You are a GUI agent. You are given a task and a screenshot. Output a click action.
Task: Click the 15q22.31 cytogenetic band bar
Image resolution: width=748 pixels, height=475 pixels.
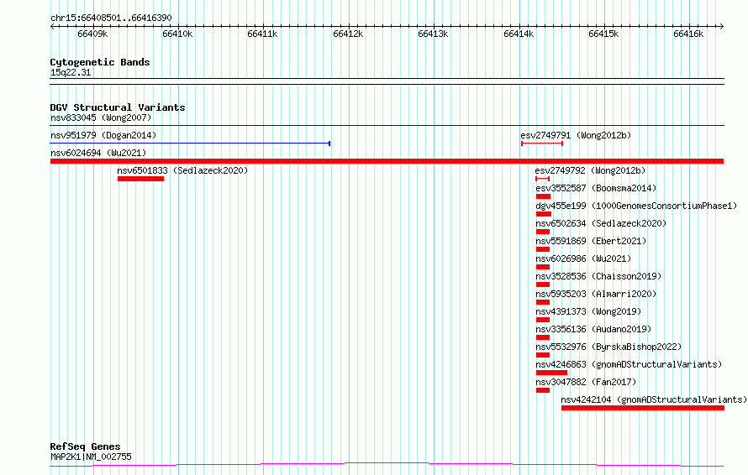(x=387, y=81)
